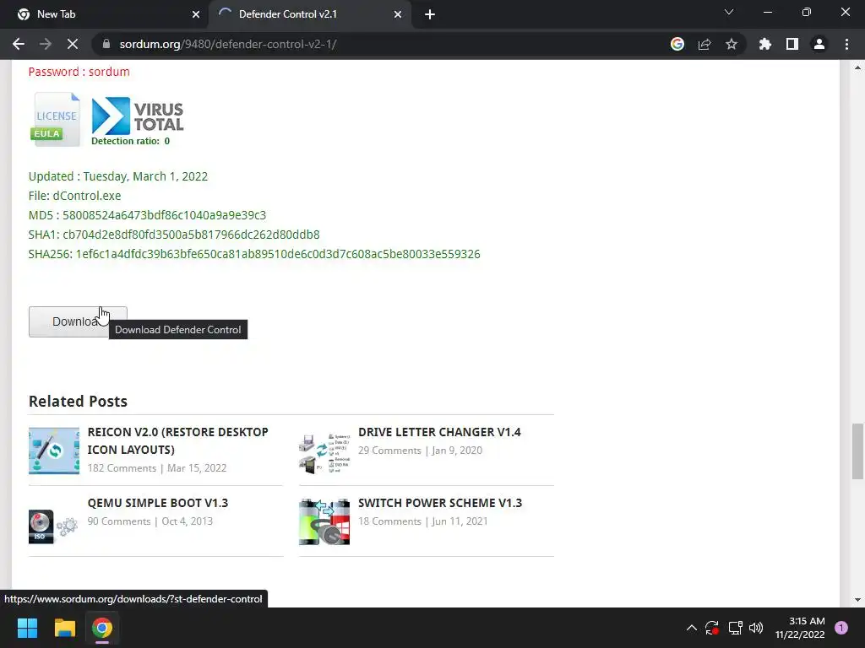Open the Chrome three-dot menu
Viewport: 865px width, 648px height.
pyautogui.click(x=846, y=44)
